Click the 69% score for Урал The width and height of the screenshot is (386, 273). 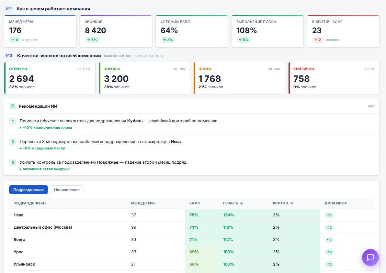pos(194,252)
